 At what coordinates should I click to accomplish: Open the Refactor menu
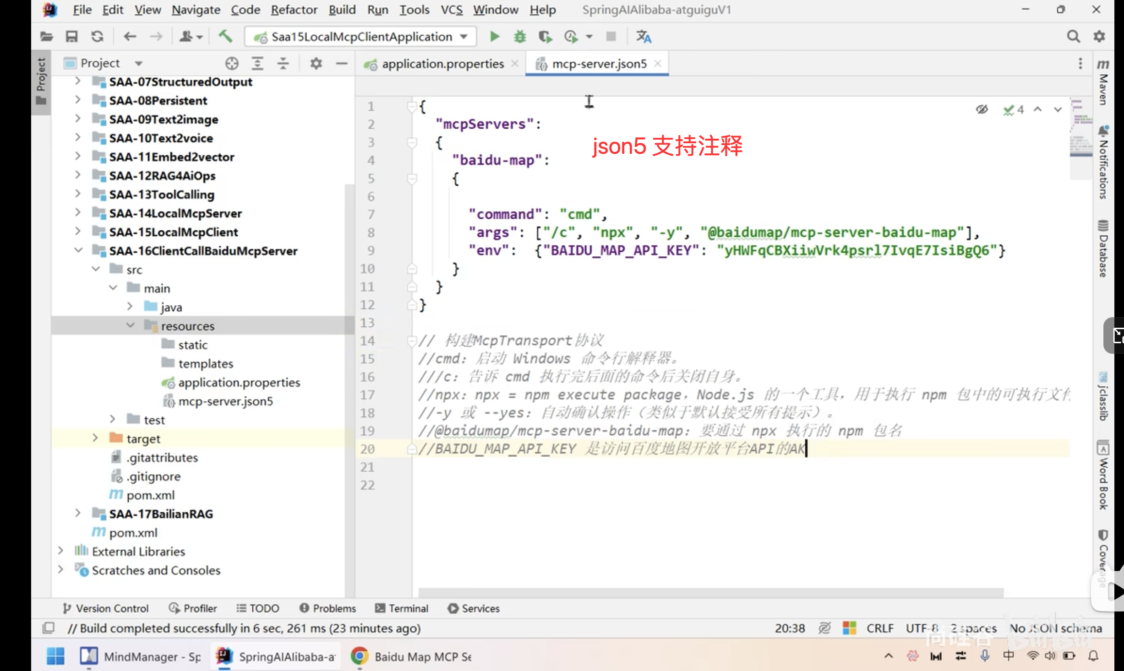pos(294,10)
